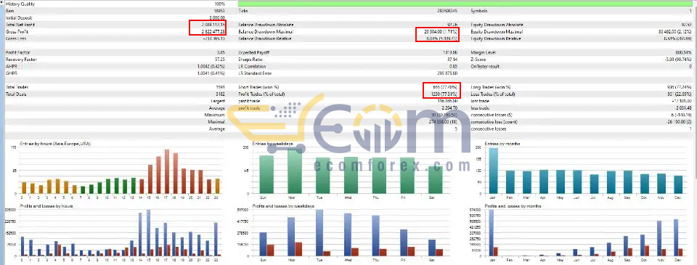Screen dimensions: 697x265
Task: Click the Sharpe Ratio label
Action: [250, 60]
